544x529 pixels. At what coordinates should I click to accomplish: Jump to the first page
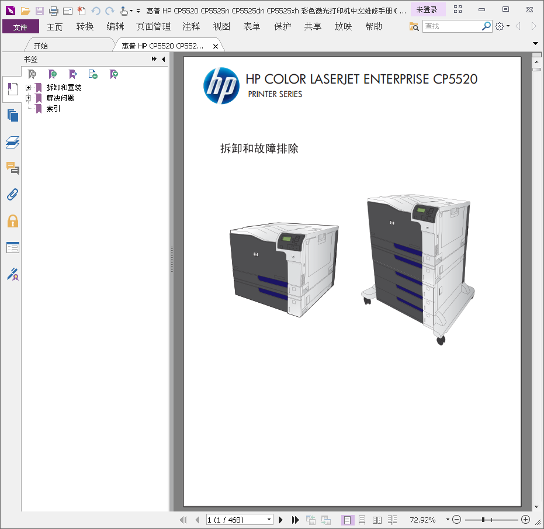(x=183, y=520)
